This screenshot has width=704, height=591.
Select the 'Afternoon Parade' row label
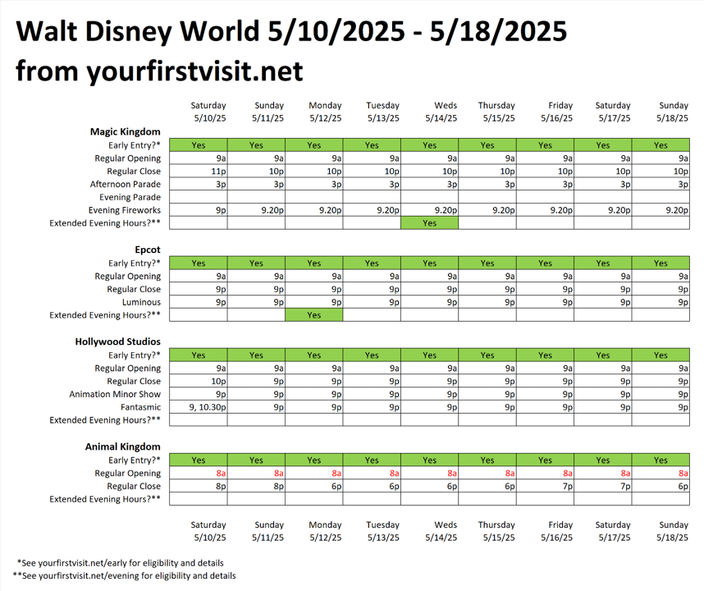pos(126,184)
